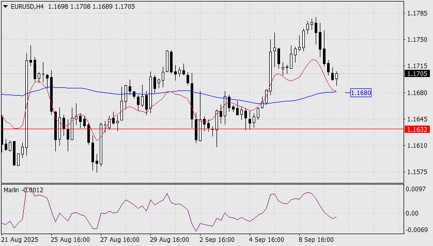Click the 4 Sep 16:00 time label
The width and height of the screenshot is (433, 246).
[267, 240]
